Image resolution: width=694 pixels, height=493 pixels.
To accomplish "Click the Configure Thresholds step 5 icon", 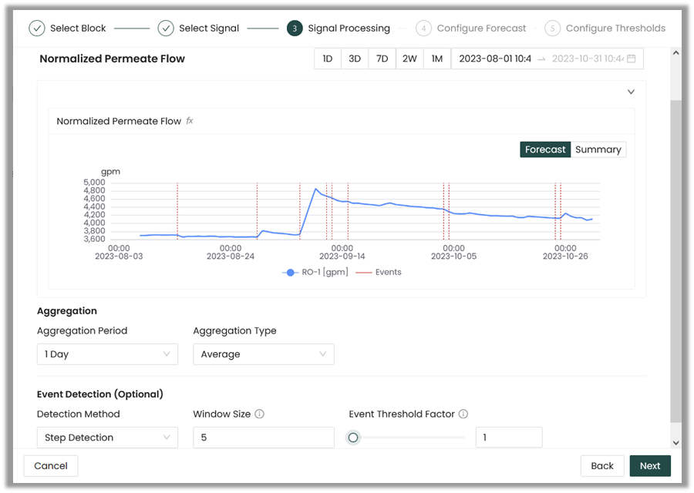I will [x=552, y=29].
